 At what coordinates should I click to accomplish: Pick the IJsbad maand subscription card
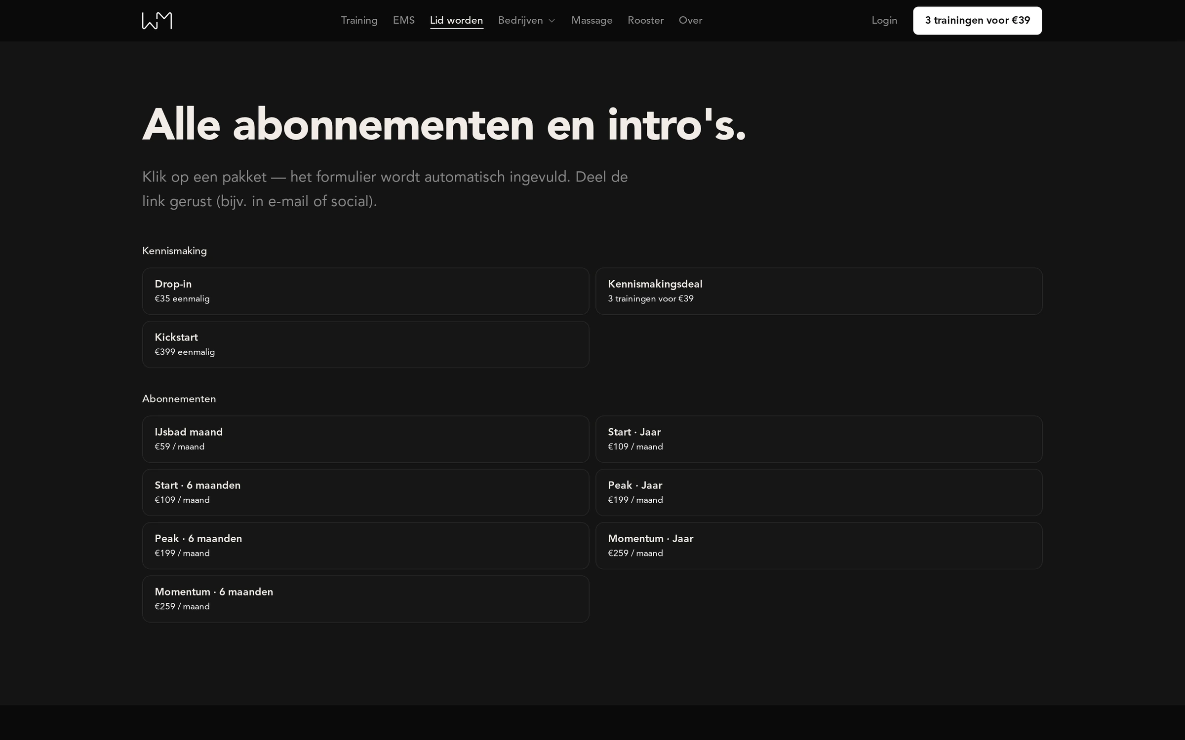point(365,439)
